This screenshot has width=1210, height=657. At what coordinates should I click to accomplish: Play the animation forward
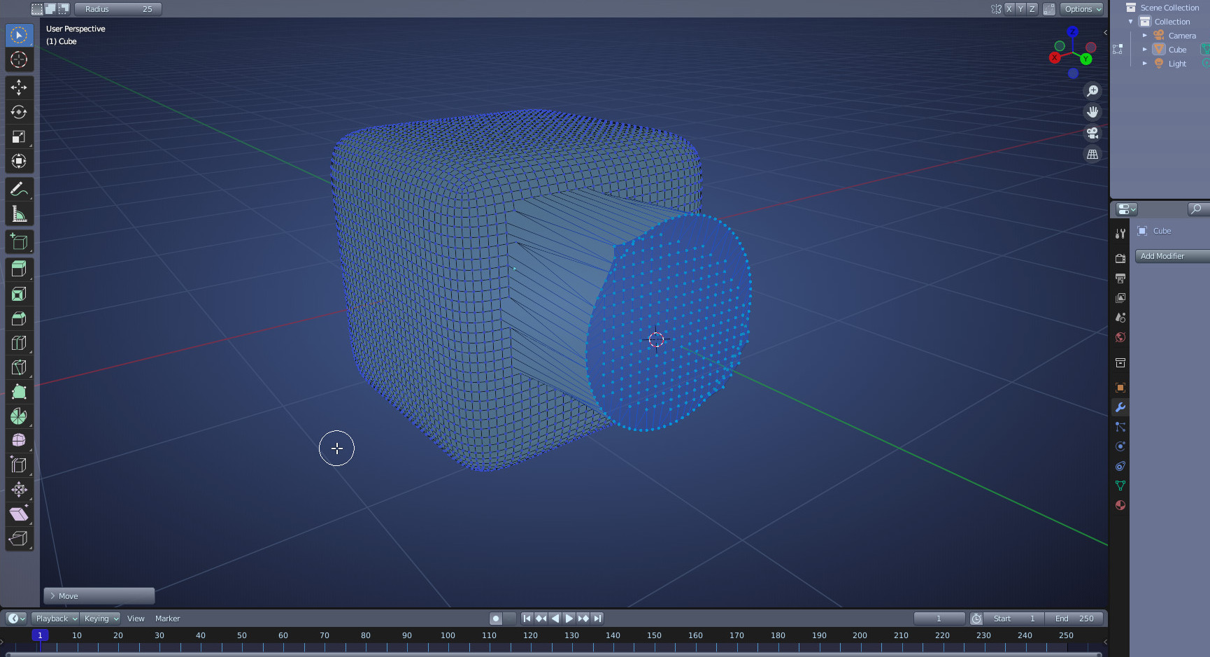(x=569, y=619)
